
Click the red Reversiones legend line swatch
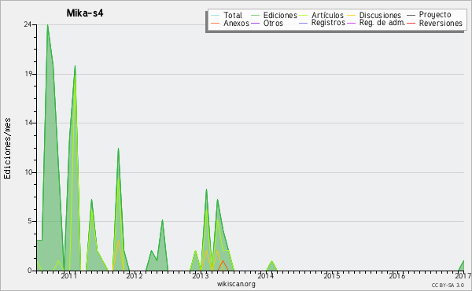point(411,23)
